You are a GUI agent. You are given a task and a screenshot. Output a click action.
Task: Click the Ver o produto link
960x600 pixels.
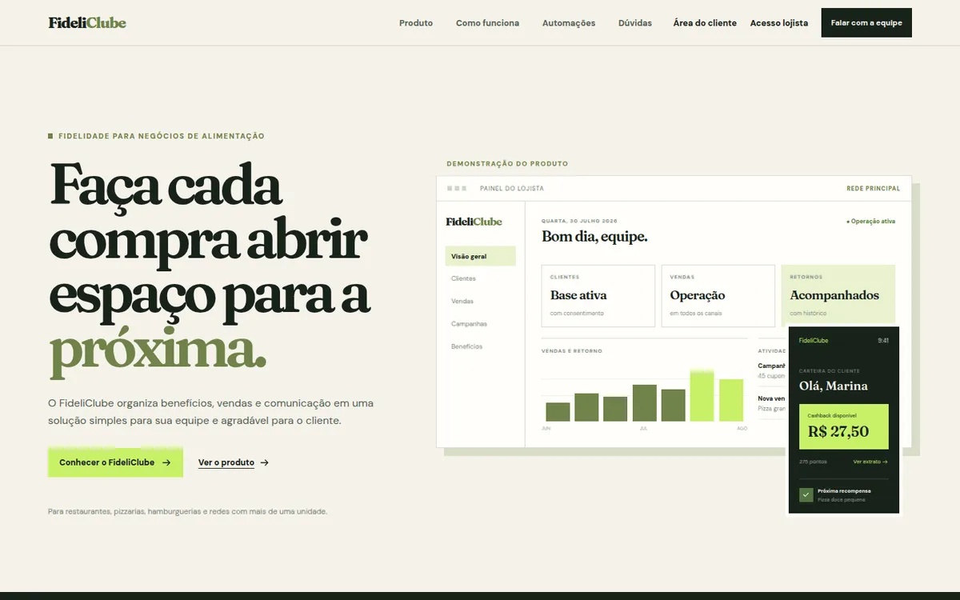[226, 462]
